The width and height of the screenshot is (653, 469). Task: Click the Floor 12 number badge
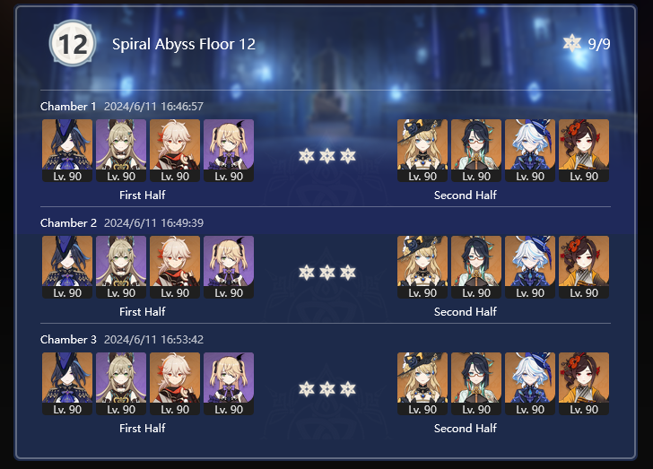pyautogui.click(x=73, y=43)
